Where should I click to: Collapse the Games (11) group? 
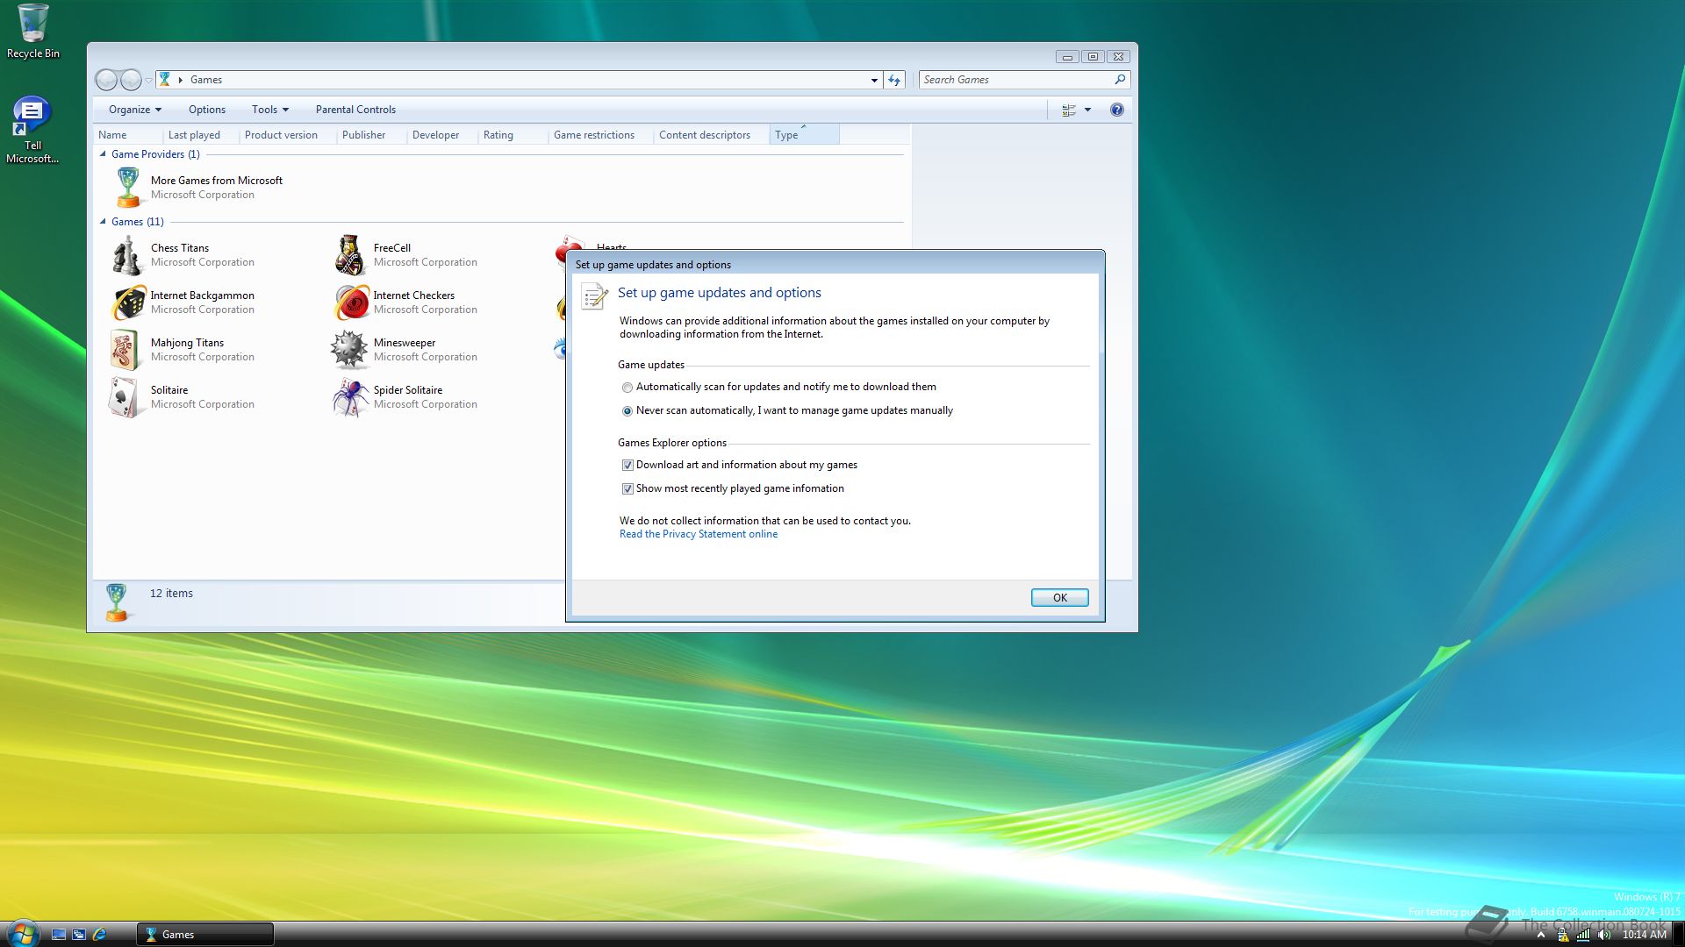[103, 222]
